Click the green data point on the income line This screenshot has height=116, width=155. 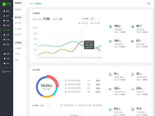[82, 45]
